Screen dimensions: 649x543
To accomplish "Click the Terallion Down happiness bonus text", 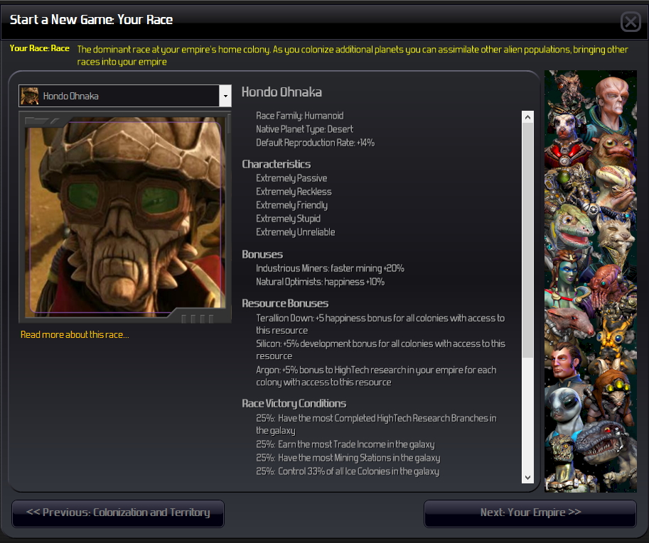I will point(380,324).
